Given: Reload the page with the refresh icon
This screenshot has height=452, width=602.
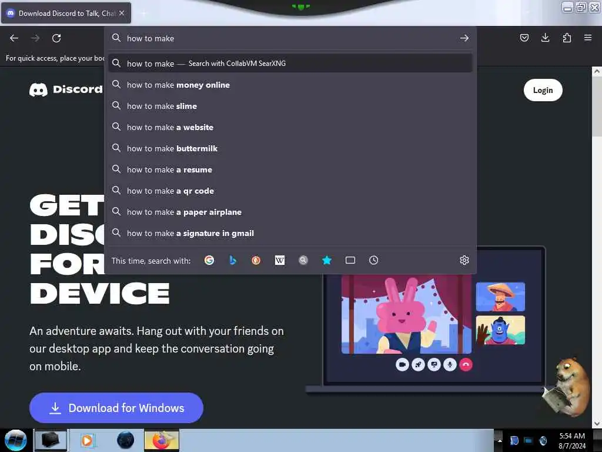Looking at the screenshot, I should (x=56, y=38).
